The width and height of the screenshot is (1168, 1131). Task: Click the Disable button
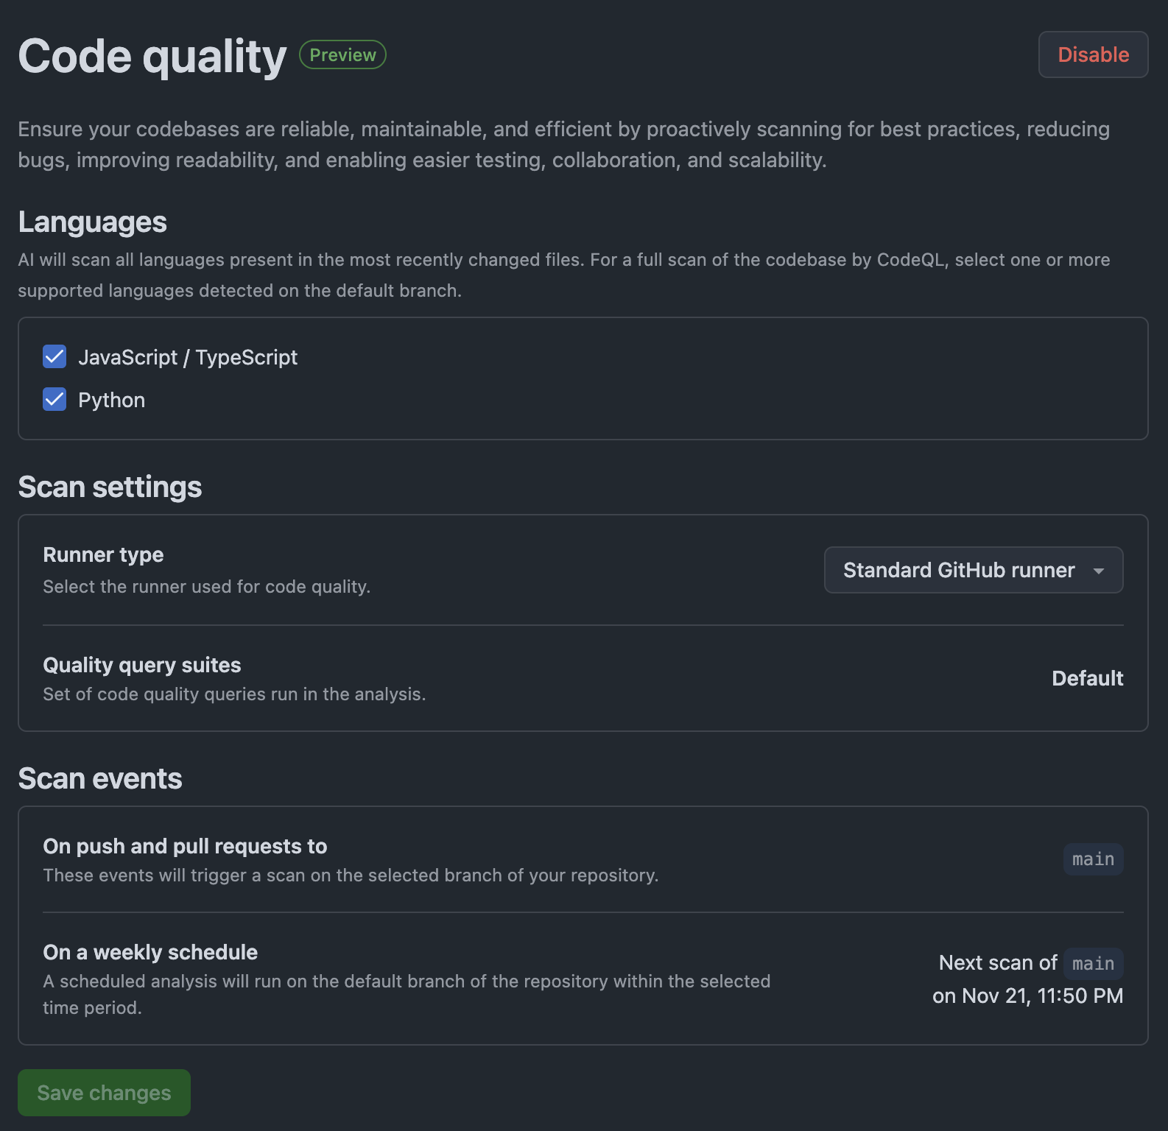(x=1093, y=54)
